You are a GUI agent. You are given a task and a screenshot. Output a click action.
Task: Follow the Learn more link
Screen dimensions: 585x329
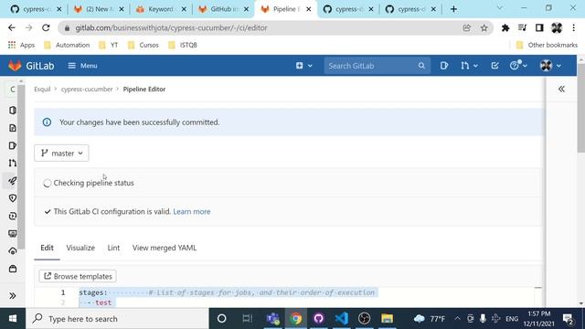(192, 211)
